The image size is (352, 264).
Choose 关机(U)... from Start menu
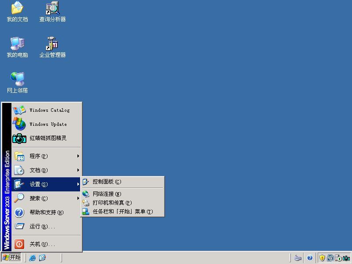(46, 244)
